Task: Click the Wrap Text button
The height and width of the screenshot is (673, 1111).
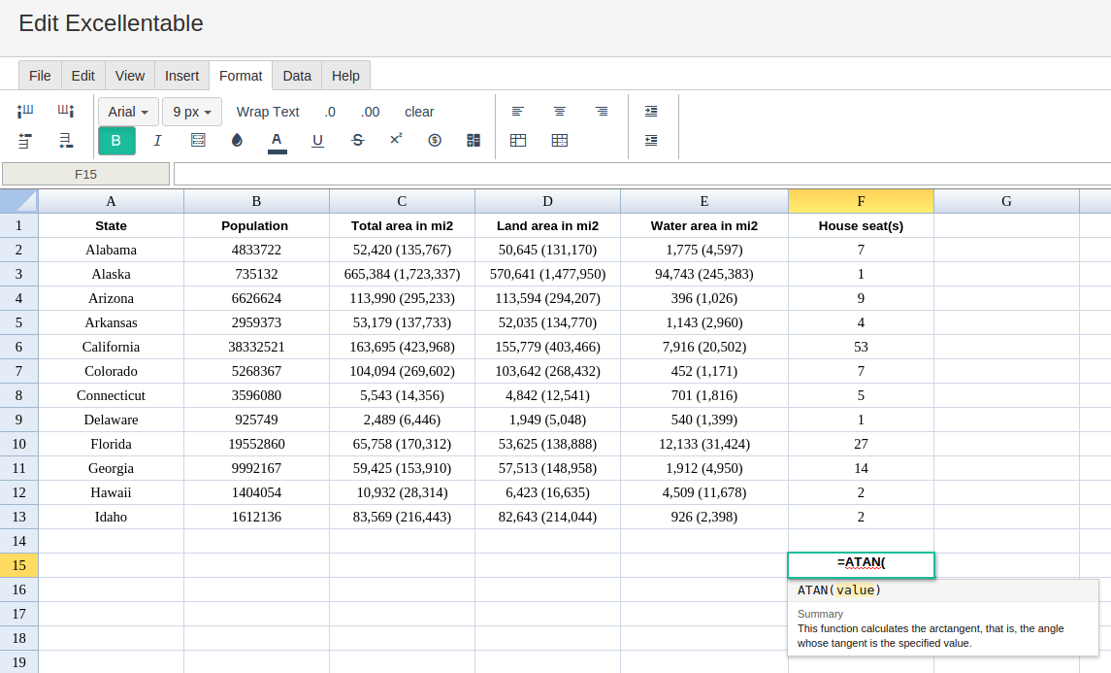Action: [x=268, y=112]
